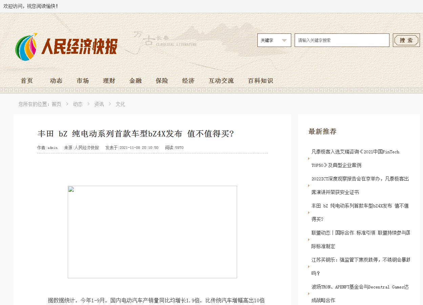423x305 pixels.
Task: Open recommended article 联盟动态｜国际合作 标准引领
Action: (361, 239)
